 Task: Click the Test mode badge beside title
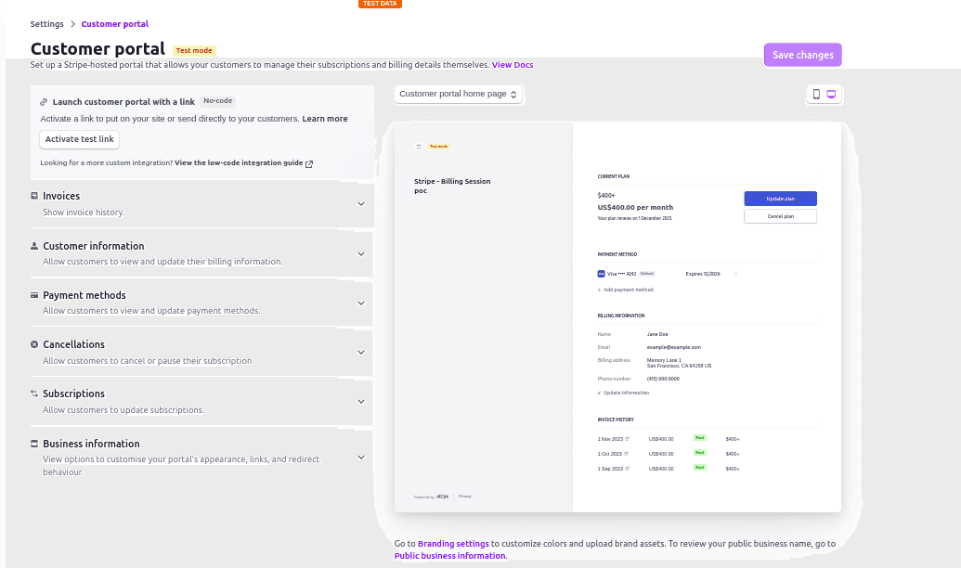[194, 51]
